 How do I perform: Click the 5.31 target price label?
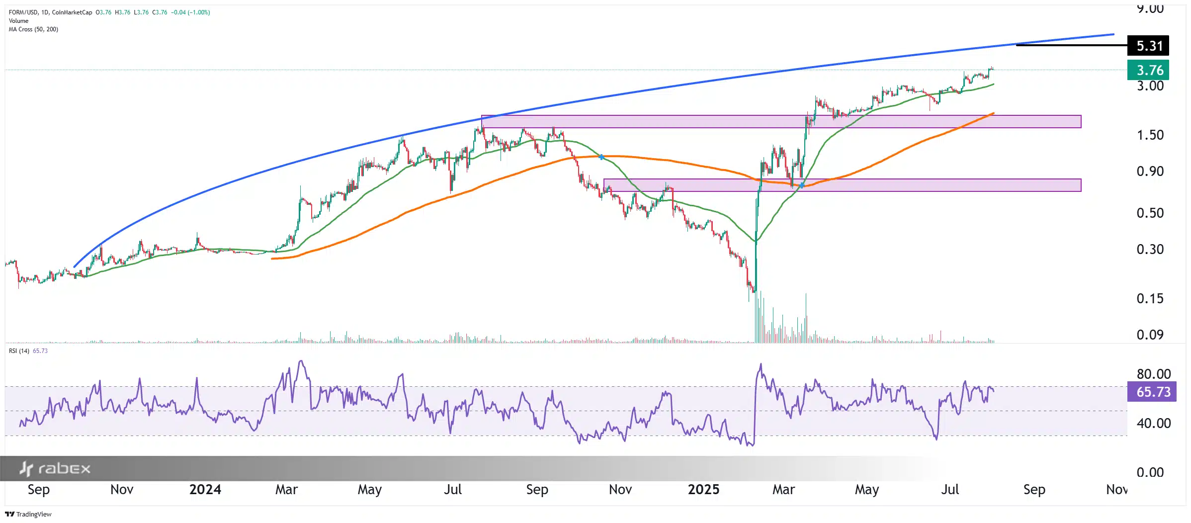[x=1148, y=46]
